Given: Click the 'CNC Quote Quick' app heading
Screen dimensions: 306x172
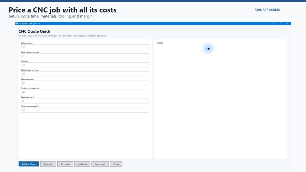Looking at the screenshot, I should (x=34, y=31).
